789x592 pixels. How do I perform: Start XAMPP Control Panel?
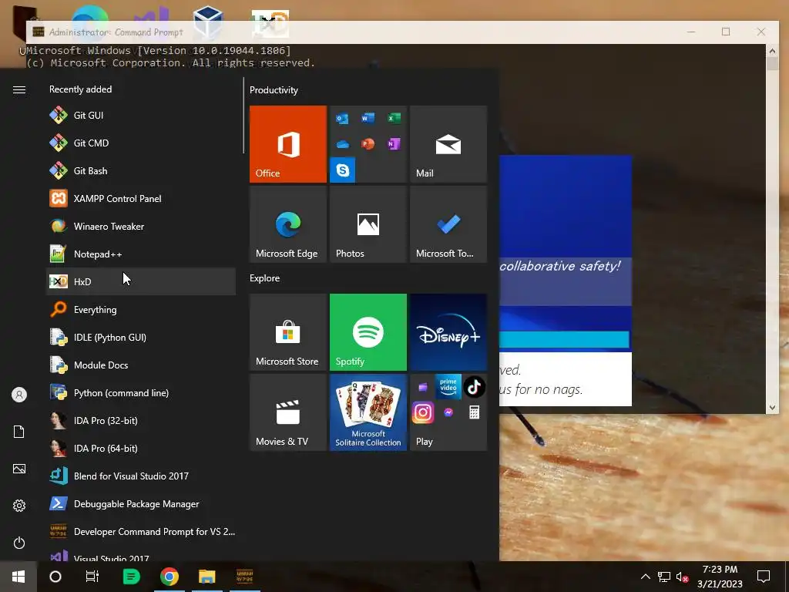(141, 198)
